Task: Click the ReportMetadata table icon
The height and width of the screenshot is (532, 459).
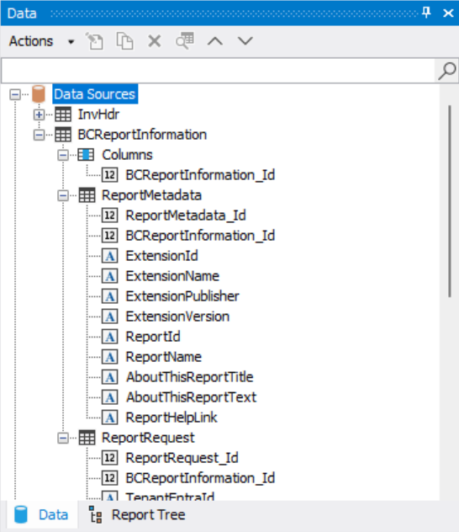Action: click(87, 195)
